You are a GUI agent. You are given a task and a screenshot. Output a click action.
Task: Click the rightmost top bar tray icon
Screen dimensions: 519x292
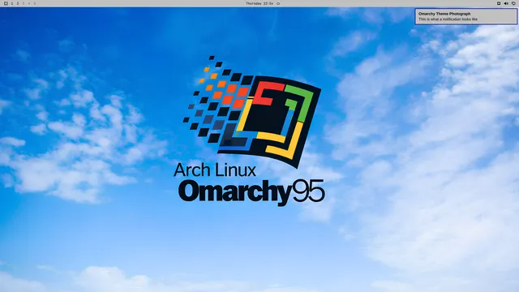click(x=513, y=3)
